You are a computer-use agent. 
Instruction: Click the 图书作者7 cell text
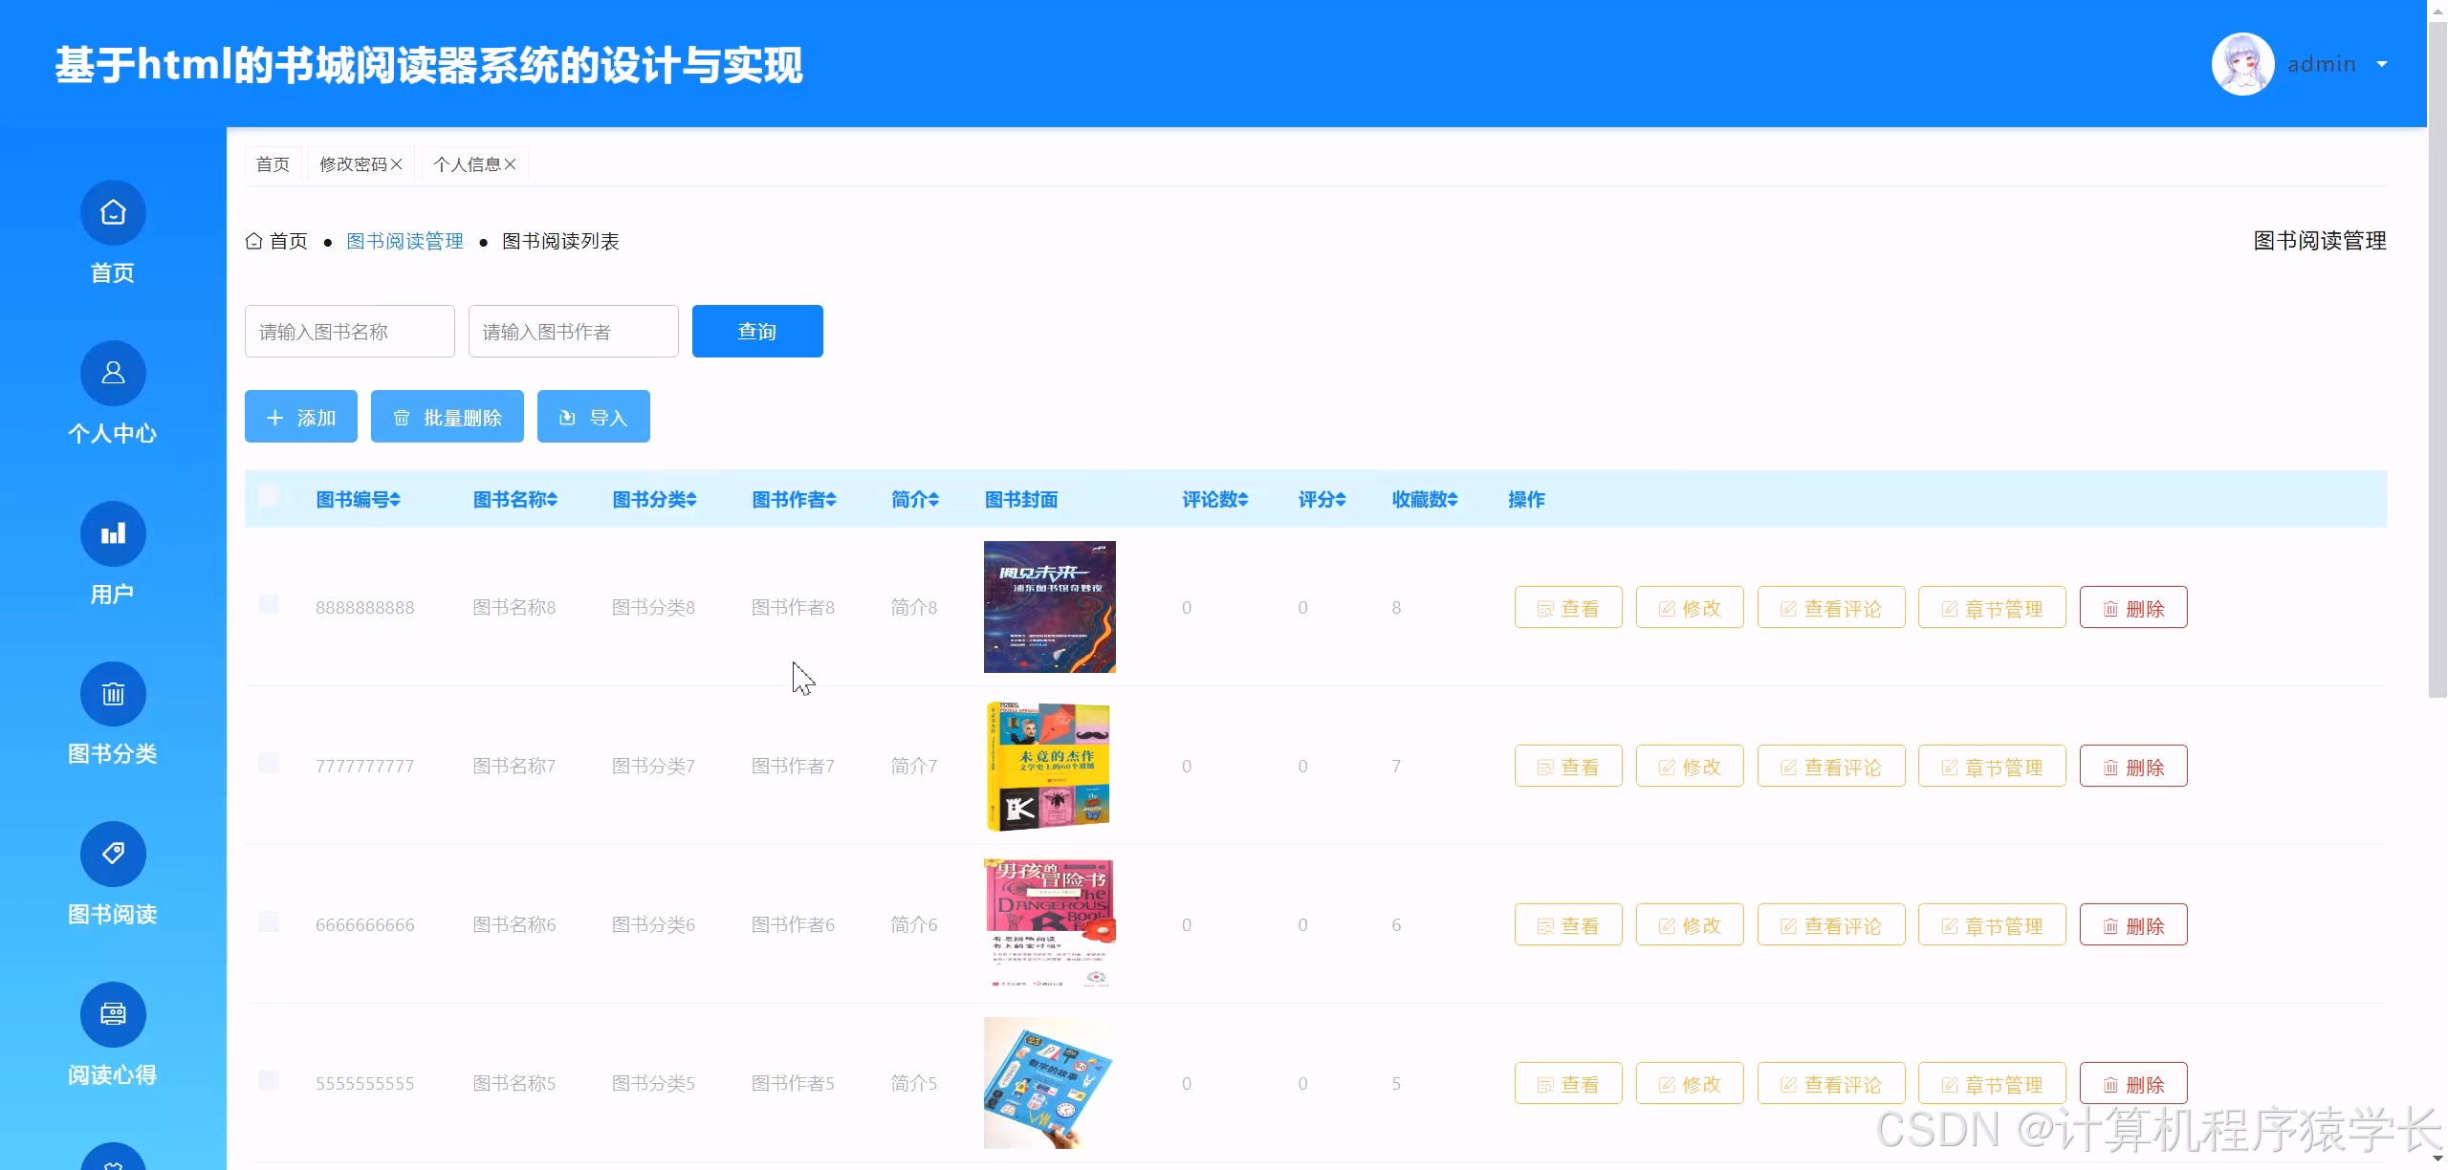coord(793,766)
